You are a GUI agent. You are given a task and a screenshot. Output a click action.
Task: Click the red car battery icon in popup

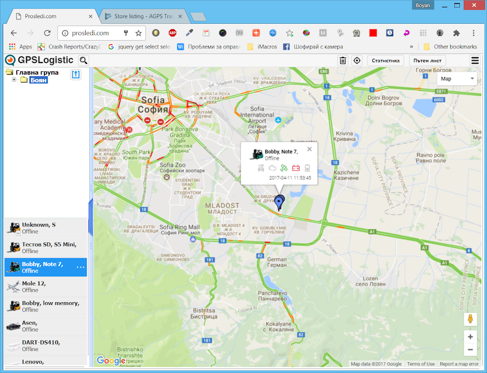coord(296,168)
